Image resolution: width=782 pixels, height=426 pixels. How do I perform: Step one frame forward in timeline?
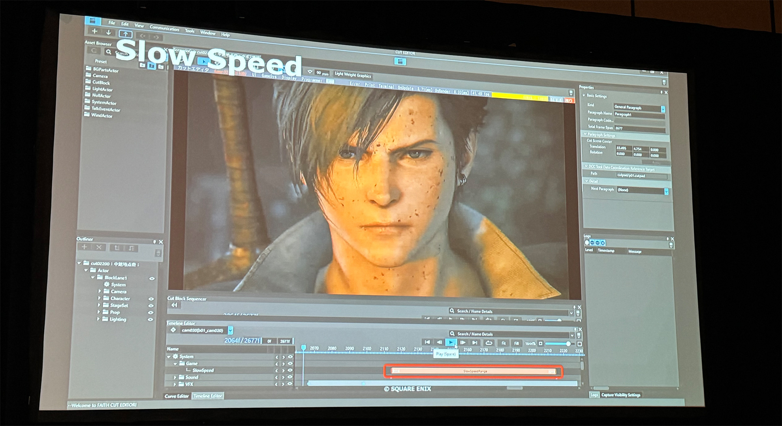[x=462, y=342]
